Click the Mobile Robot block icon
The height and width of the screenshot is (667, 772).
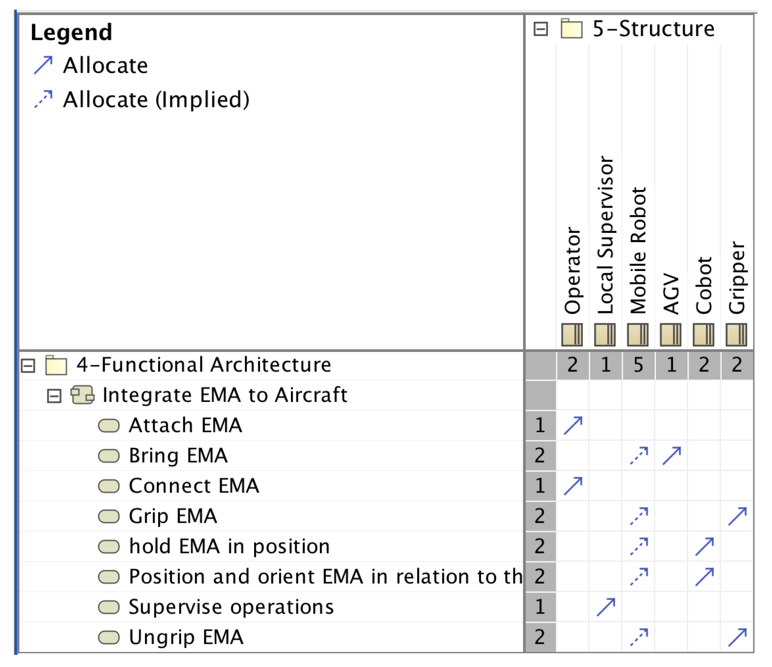(638, 335)
